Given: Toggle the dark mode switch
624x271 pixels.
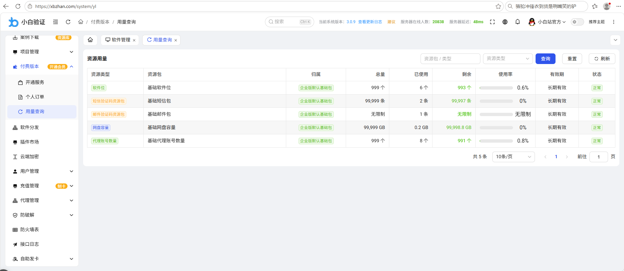Looking at the screenshot, I should pyautogui.click(x=577, y=22).
